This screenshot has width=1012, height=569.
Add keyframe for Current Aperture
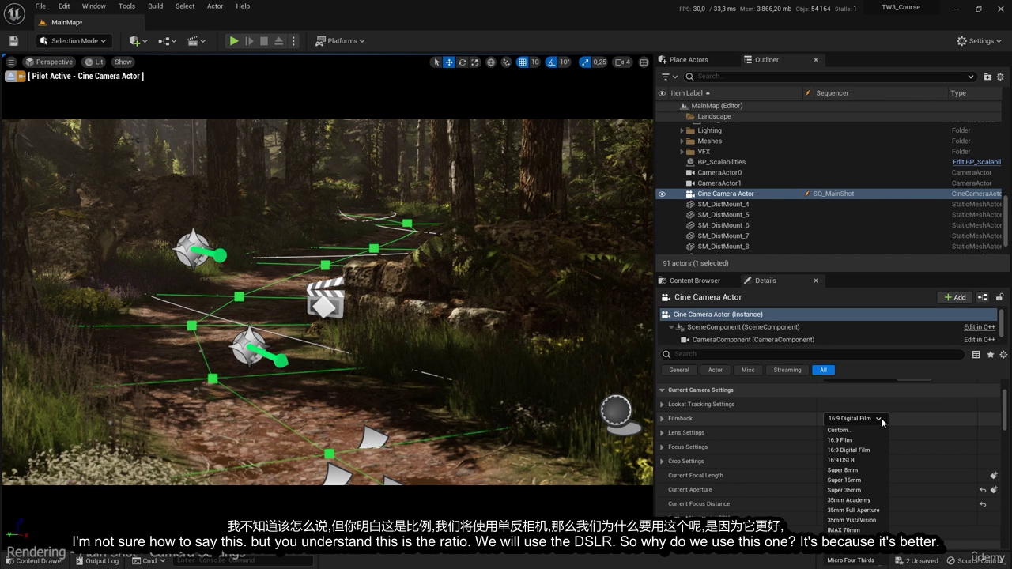(994, 490)
